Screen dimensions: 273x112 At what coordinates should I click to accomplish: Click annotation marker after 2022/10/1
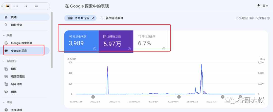(222, 97)
